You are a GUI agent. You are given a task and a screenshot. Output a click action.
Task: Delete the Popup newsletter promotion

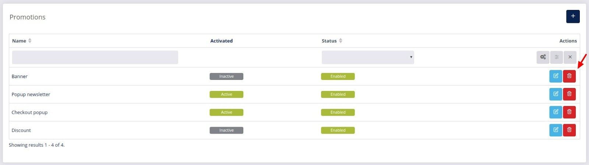pyautogui.click(x=569, y=94)
